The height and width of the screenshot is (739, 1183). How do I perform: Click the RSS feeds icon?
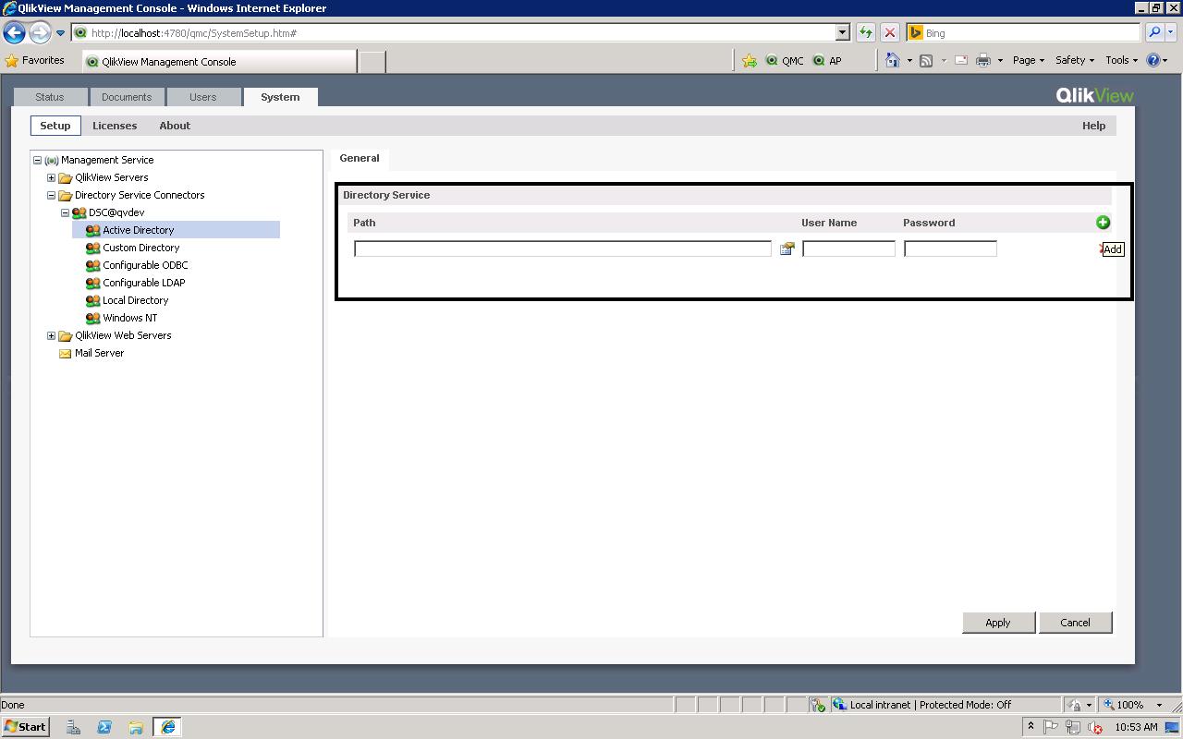[x=925, y=61]
